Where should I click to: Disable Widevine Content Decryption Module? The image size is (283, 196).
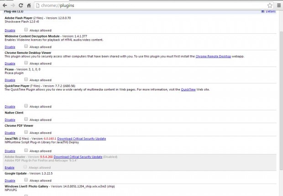tap(10, 47)
